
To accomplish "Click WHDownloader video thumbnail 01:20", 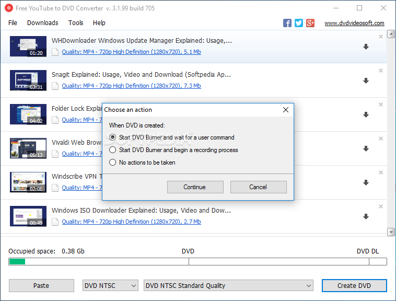I will [x=28, y=46].
